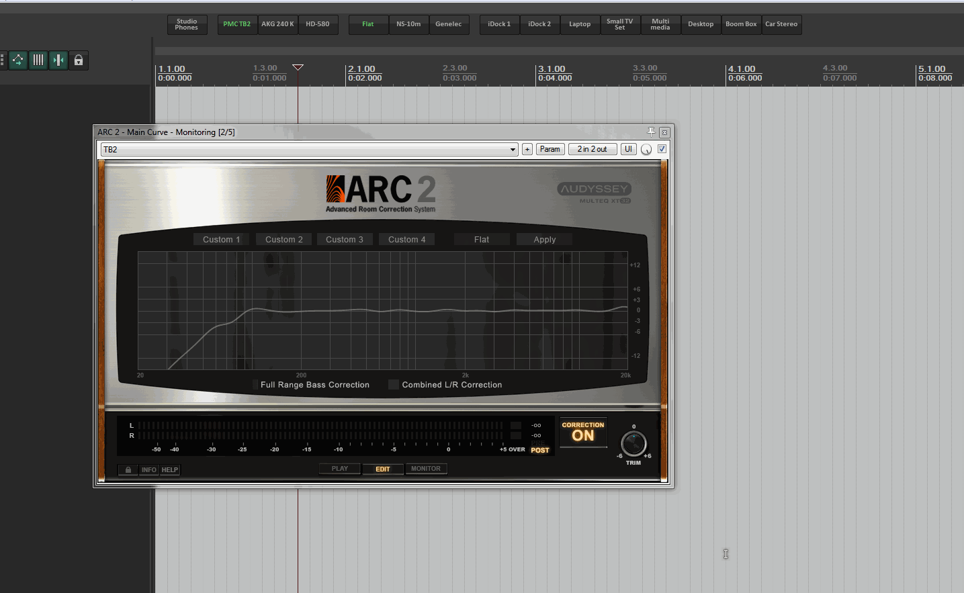Toggle the grid lines toolbar icon
Screen dimensions: 964x593
coord(38,60)
